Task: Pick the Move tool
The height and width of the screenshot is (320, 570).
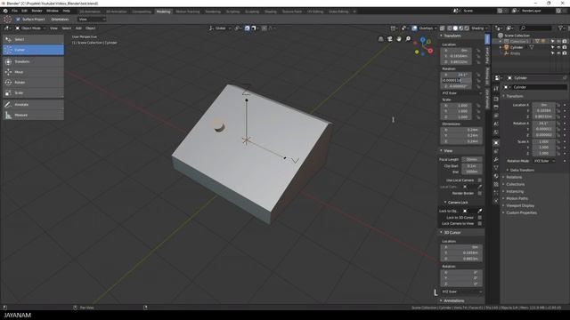Action: tap(34, 72)
